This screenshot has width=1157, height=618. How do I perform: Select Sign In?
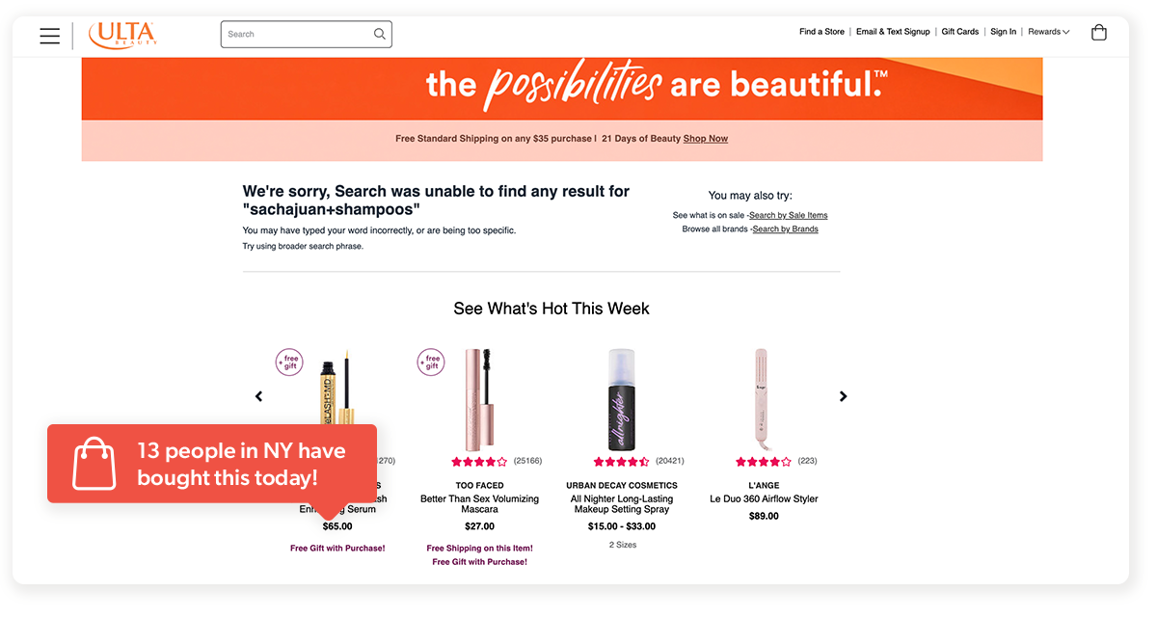tap(1003, 31)
